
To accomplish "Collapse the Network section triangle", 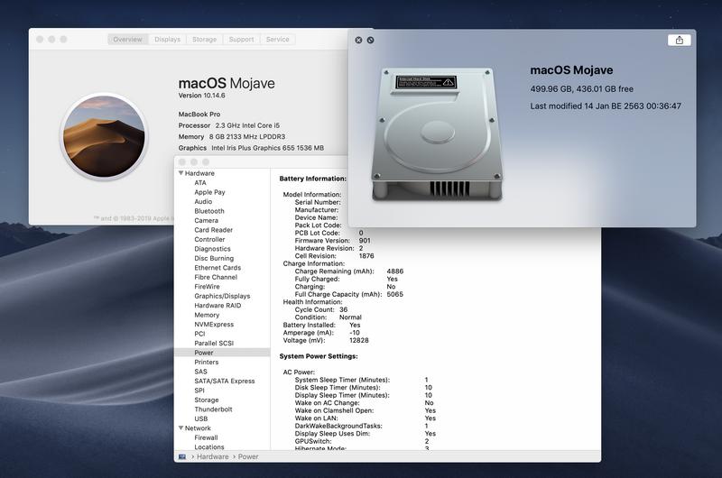I will (181, 428).
